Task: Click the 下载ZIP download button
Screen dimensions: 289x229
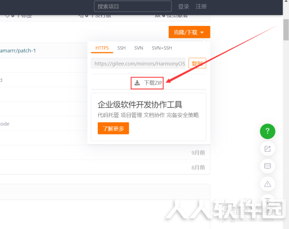Action: 147,83
